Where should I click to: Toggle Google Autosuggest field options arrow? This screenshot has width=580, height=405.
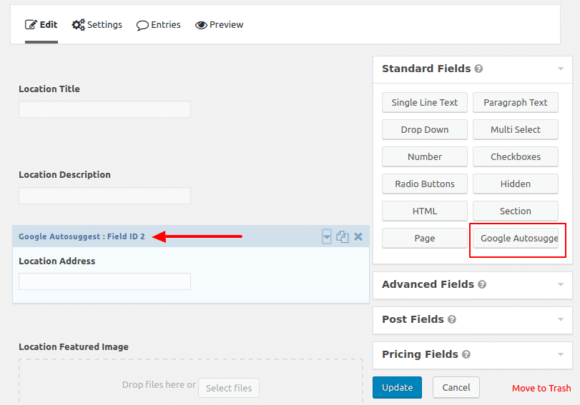(x=327, y=237)
